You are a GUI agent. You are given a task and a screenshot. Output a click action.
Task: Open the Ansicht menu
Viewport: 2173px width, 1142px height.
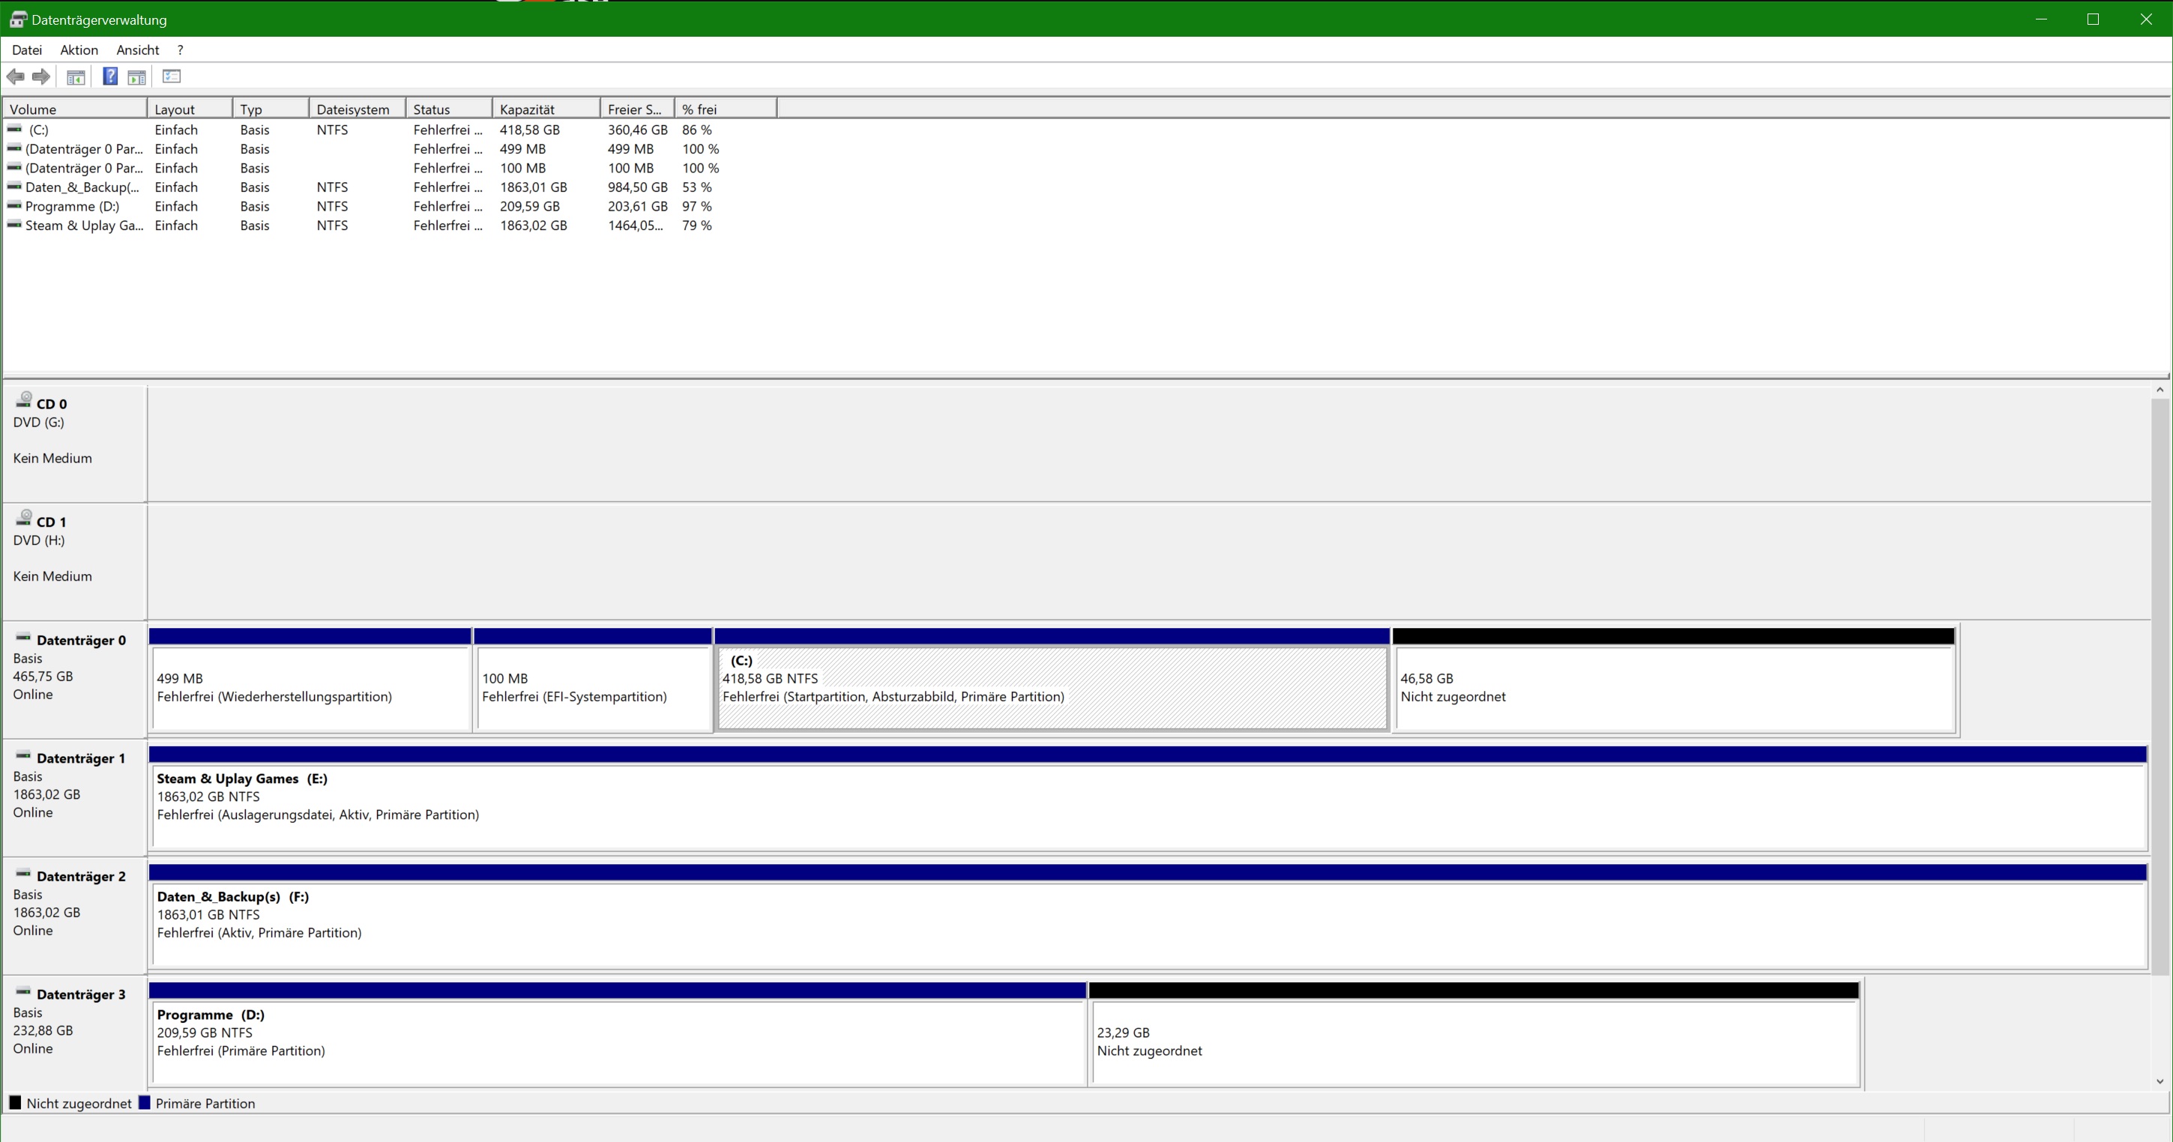tap(137, 49)
